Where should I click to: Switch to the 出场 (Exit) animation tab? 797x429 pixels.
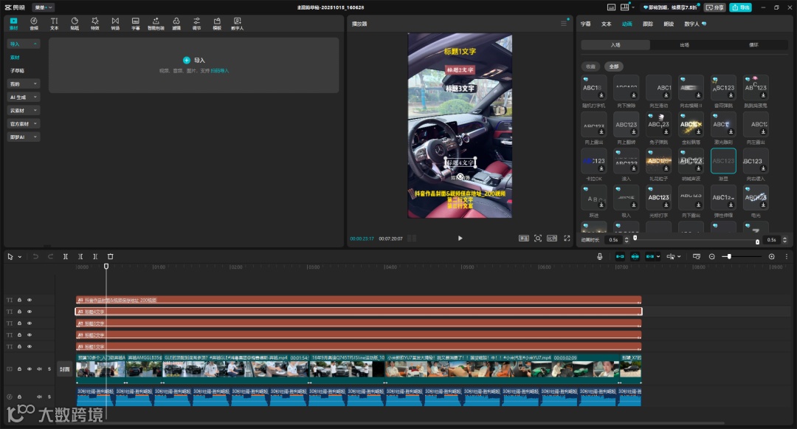click(684, 45)
